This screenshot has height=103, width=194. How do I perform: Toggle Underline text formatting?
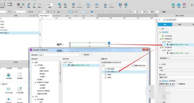click(x=54, y=12)
